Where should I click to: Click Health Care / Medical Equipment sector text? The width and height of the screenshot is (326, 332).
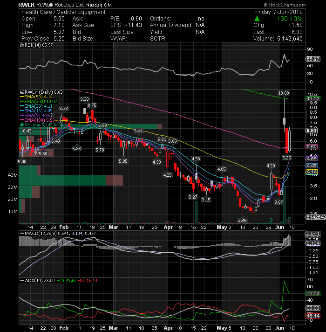(x=63, y=12)
